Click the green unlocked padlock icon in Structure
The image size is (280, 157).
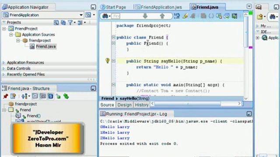58,96
